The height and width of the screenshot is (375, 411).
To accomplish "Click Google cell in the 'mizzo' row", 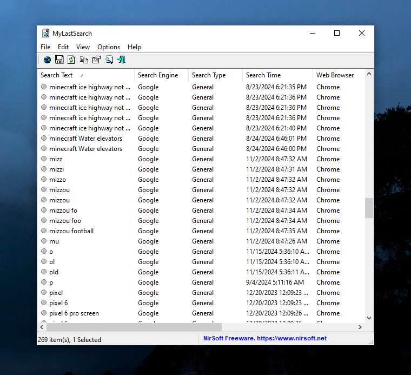I will [148, 180].
